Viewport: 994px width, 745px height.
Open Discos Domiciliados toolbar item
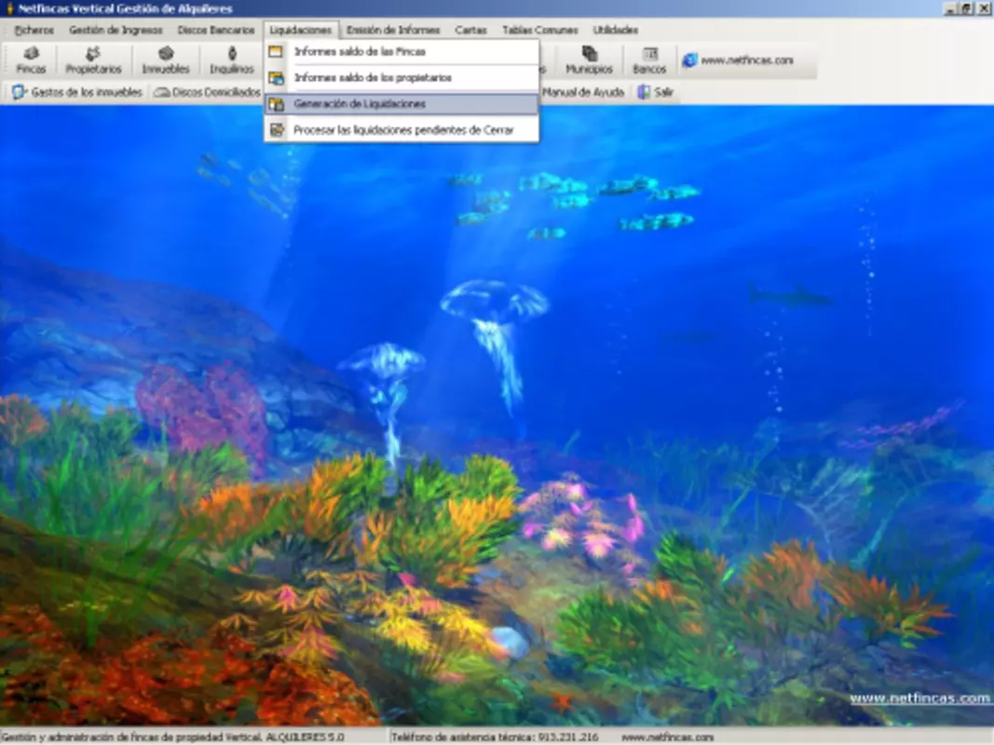(208, 92)
